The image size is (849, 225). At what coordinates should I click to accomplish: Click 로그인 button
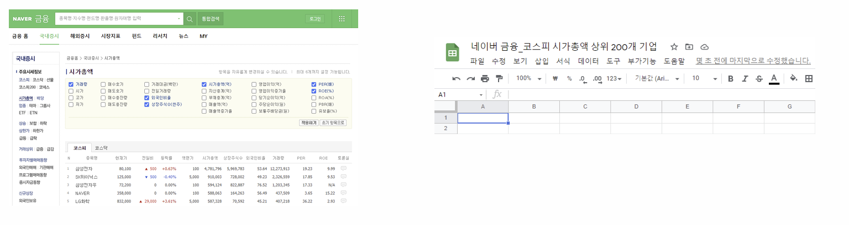315,19
